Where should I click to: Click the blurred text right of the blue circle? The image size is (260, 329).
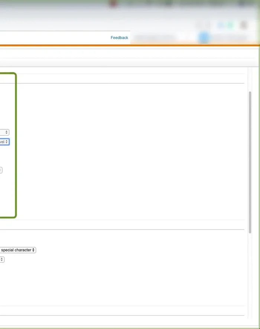click(x=228, y=38)
